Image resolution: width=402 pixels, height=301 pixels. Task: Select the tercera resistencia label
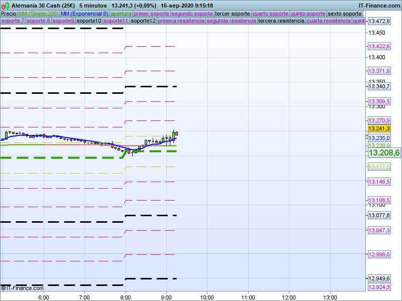pos(281,21)
